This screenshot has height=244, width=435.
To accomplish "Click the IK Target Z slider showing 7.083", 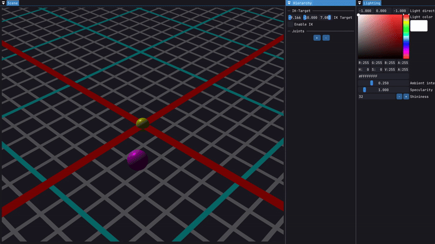I will [325, 17].
